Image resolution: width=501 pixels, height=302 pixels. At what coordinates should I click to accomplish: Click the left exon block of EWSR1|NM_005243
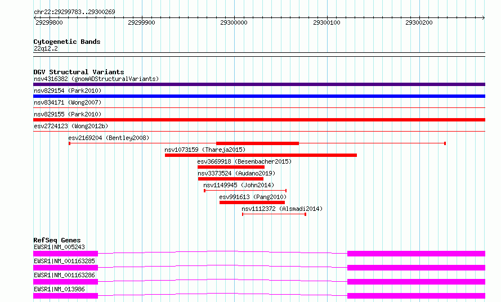coord(65,254)
